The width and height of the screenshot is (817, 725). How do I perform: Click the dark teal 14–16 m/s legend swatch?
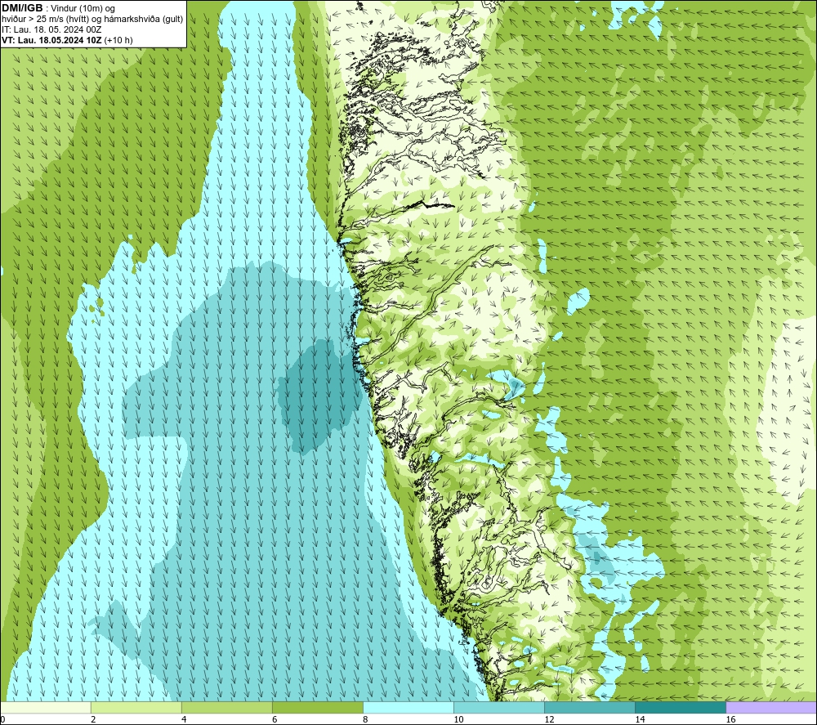(681, 708)
